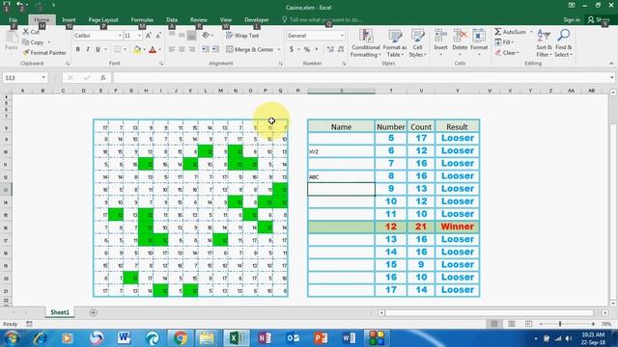618x347 pixels.
Task: Toggle Italic formatting
Action: (x=88, y=49)
